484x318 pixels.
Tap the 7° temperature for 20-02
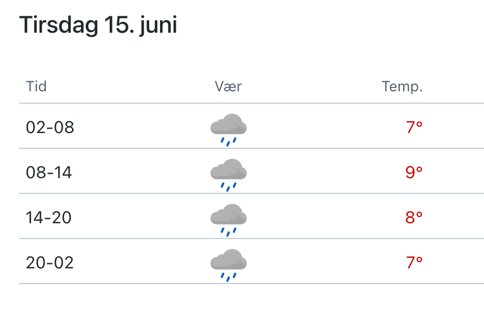pos(414,262)
